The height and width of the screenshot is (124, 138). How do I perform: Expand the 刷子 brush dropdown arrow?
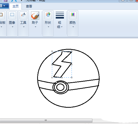click(35, 27)
